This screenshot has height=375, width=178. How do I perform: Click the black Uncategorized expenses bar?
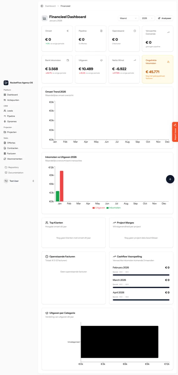(x=120, y=342)
